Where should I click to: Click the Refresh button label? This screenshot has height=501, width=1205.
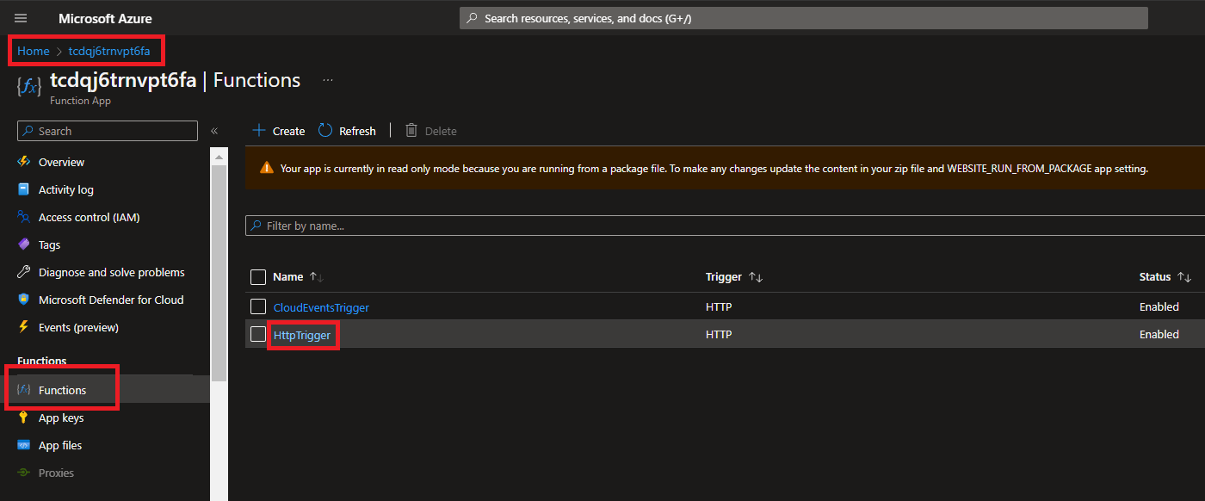[357, 132]
